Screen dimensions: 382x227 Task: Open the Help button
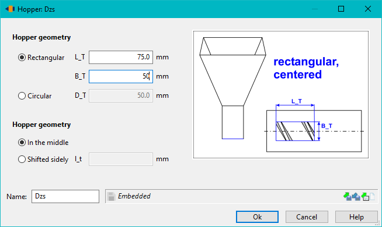(x=356, y=217)
